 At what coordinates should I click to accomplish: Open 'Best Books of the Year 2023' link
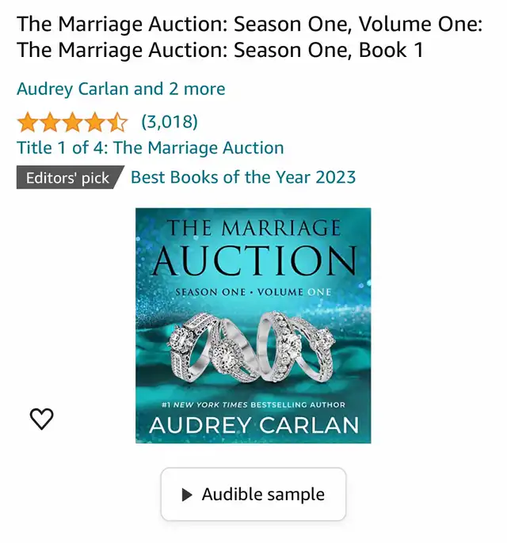pos(243,177)
